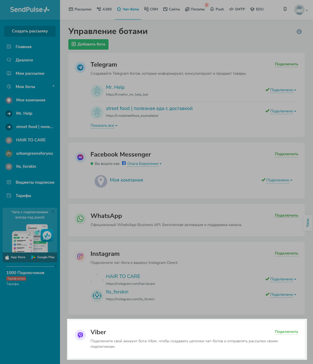
Task: Click Подключить for Viber
Action: [x=286, y=332]
